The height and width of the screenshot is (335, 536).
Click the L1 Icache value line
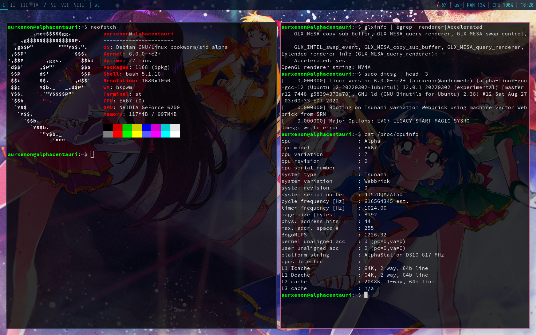coord(396,268)
